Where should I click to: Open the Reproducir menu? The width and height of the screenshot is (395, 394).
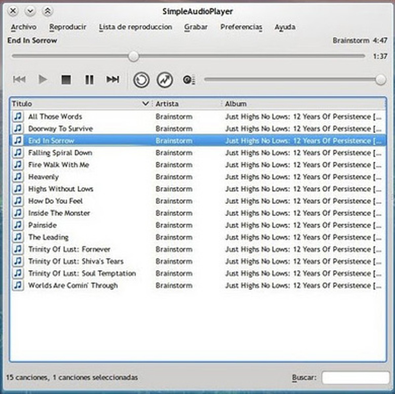[67, 27]
